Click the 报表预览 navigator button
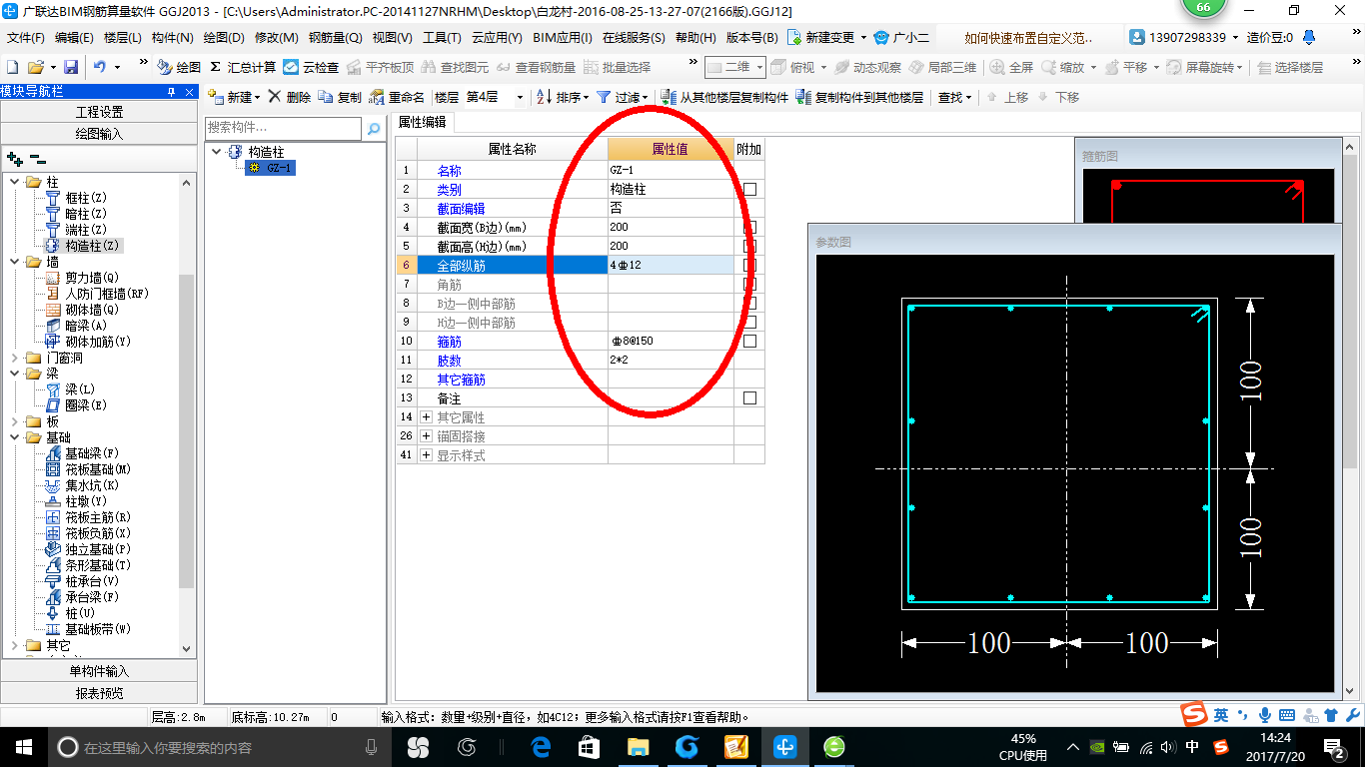1365x767 pixels. coord(99,693)
